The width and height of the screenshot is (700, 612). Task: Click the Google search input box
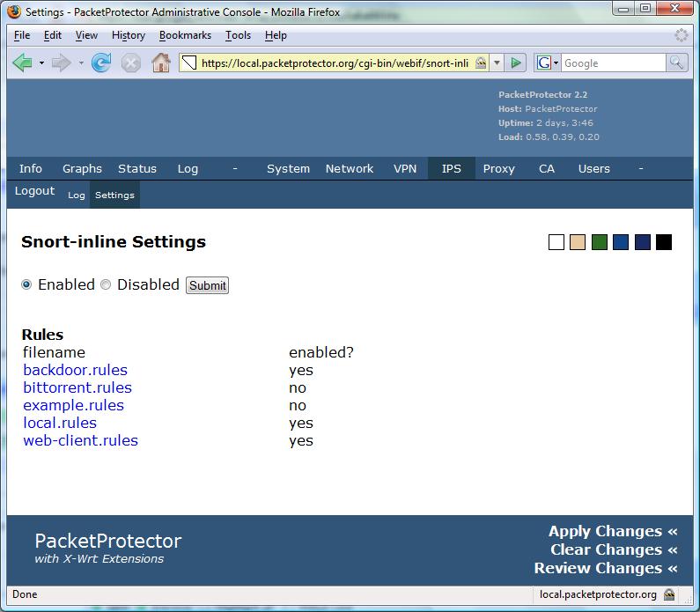(613, 63)
